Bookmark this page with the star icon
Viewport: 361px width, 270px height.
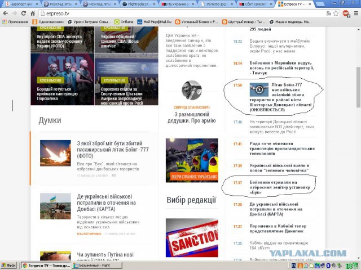(336, 13)
